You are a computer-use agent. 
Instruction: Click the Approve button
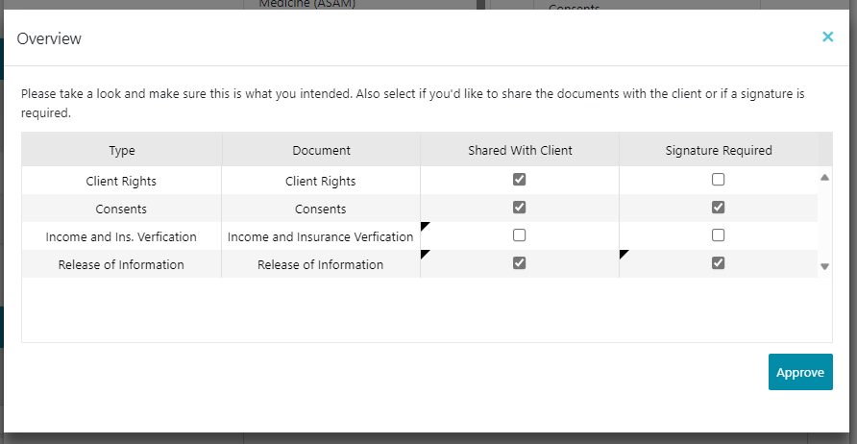[799, 372]
